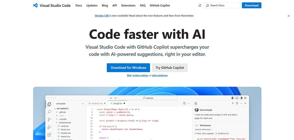Viewport: 294px width, 140px height.
Task: Toggle the primary sidebar layout icon
Action: point(233,98)
